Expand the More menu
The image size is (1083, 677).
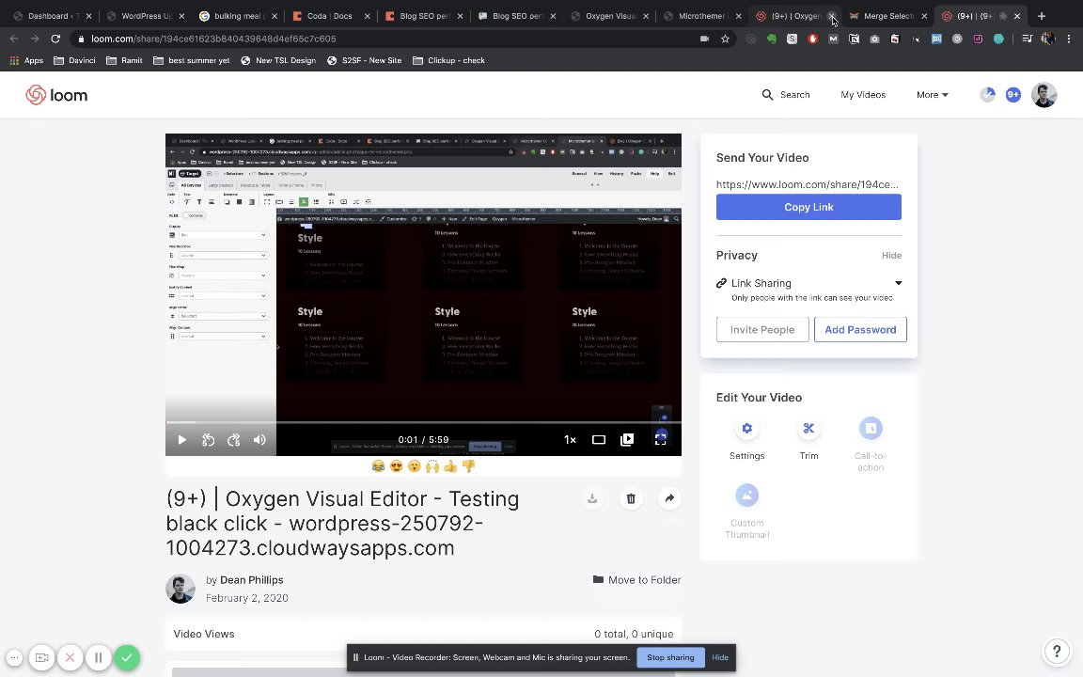click(x=932, y=95)
